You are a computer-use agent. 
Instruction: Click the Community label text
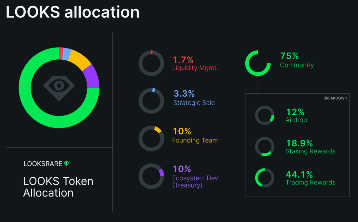(297, 65)
